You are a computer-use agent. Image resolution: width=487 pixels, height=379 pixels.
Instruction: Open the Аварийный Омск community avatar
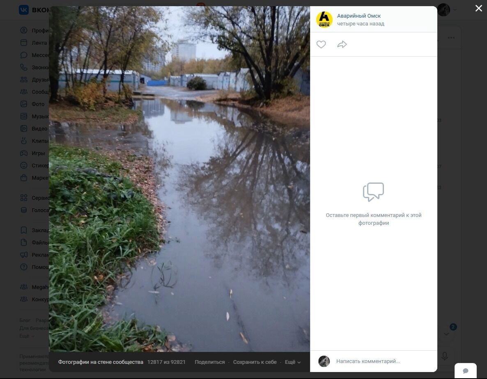pyautogui.click(x=324, y=20)
